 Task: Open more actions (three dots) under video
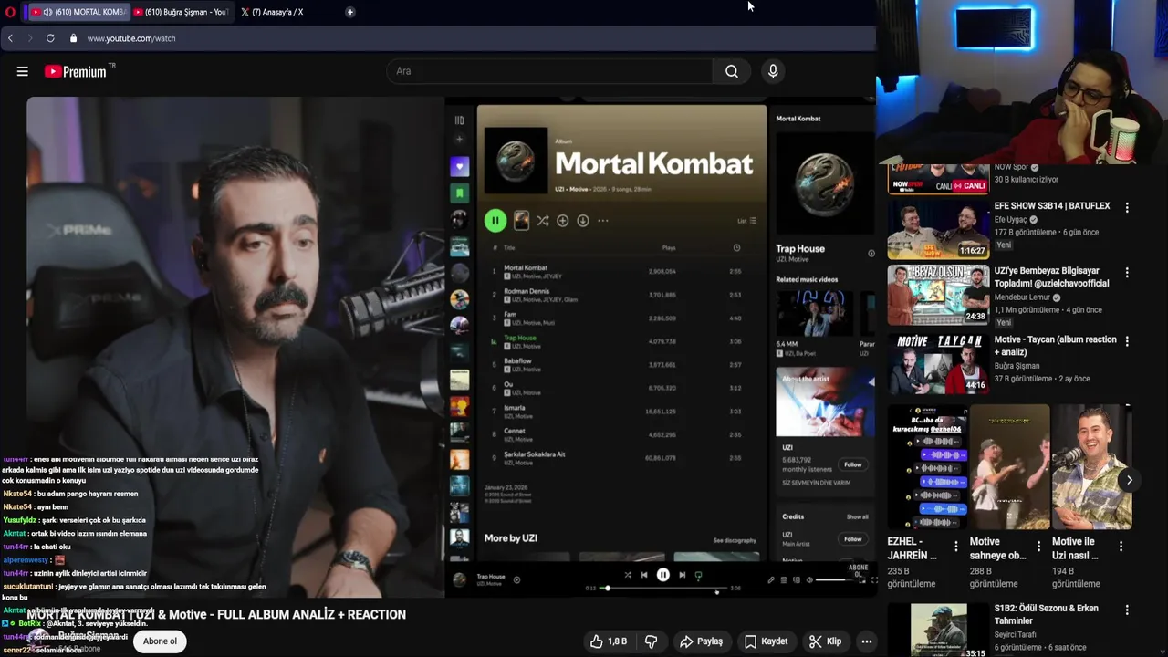pos(867,641)
